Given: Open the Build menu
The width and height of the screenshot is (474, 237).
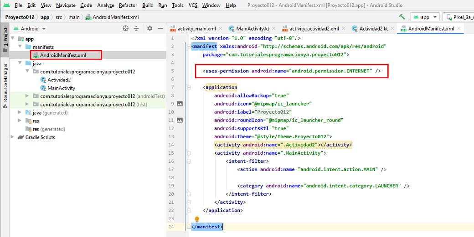Looking at the screenshot, I should tap(148, 5).
